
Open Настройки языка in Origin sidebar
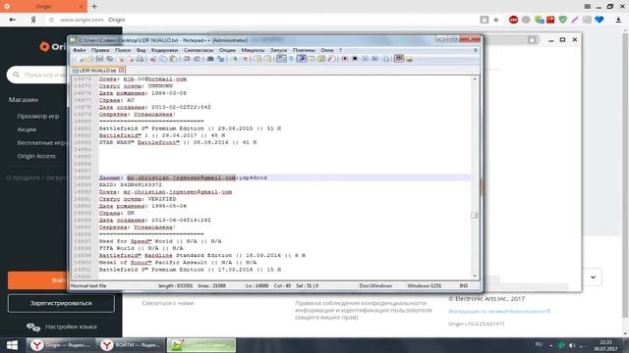pyautogui.click(x=61, y=327)
